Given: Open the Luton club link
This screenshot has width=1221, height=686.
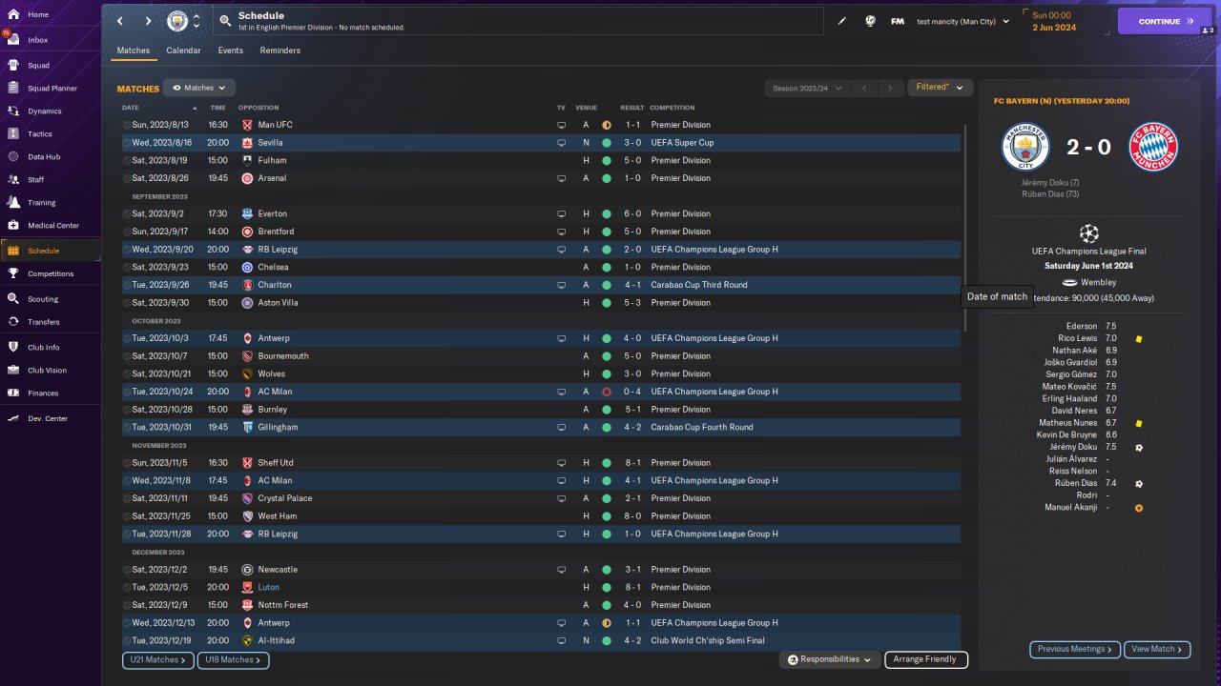Looking at the screenshot, I should [x=268, y=588].
